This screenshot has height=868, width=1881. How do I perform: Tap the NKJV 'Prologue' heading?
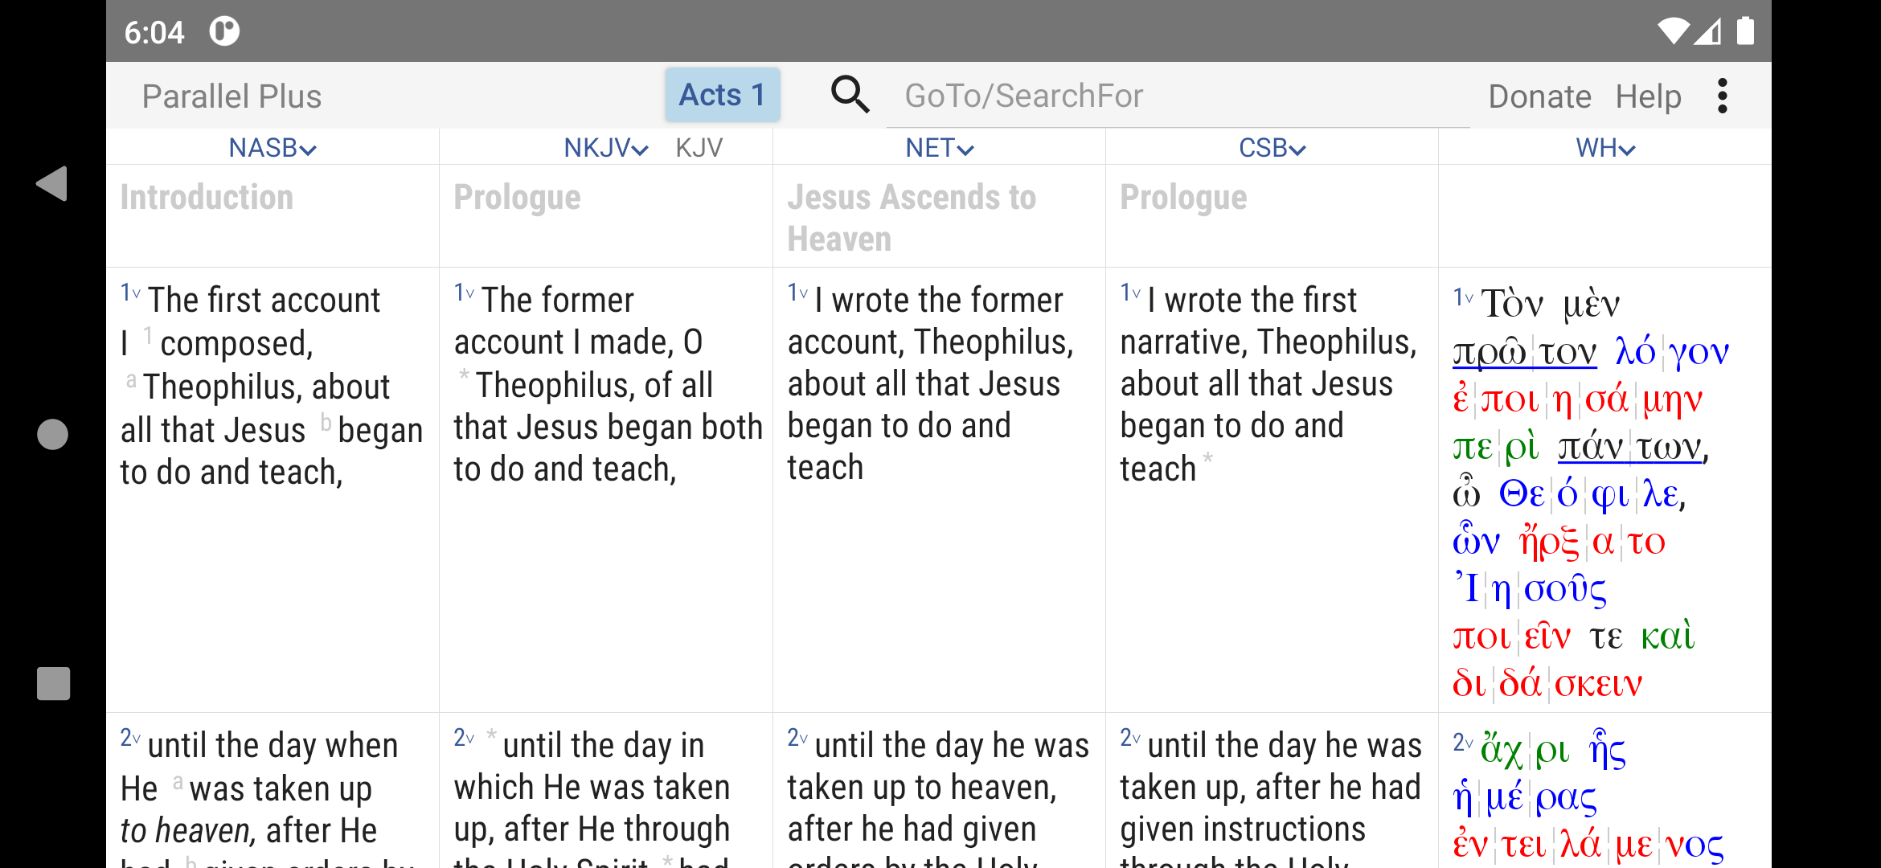tap(517, 198)
